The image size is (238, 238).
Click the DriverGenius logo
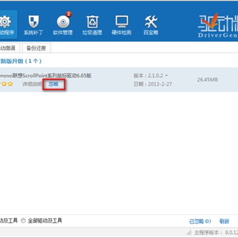pyautogui.click(x=218, y=25)
